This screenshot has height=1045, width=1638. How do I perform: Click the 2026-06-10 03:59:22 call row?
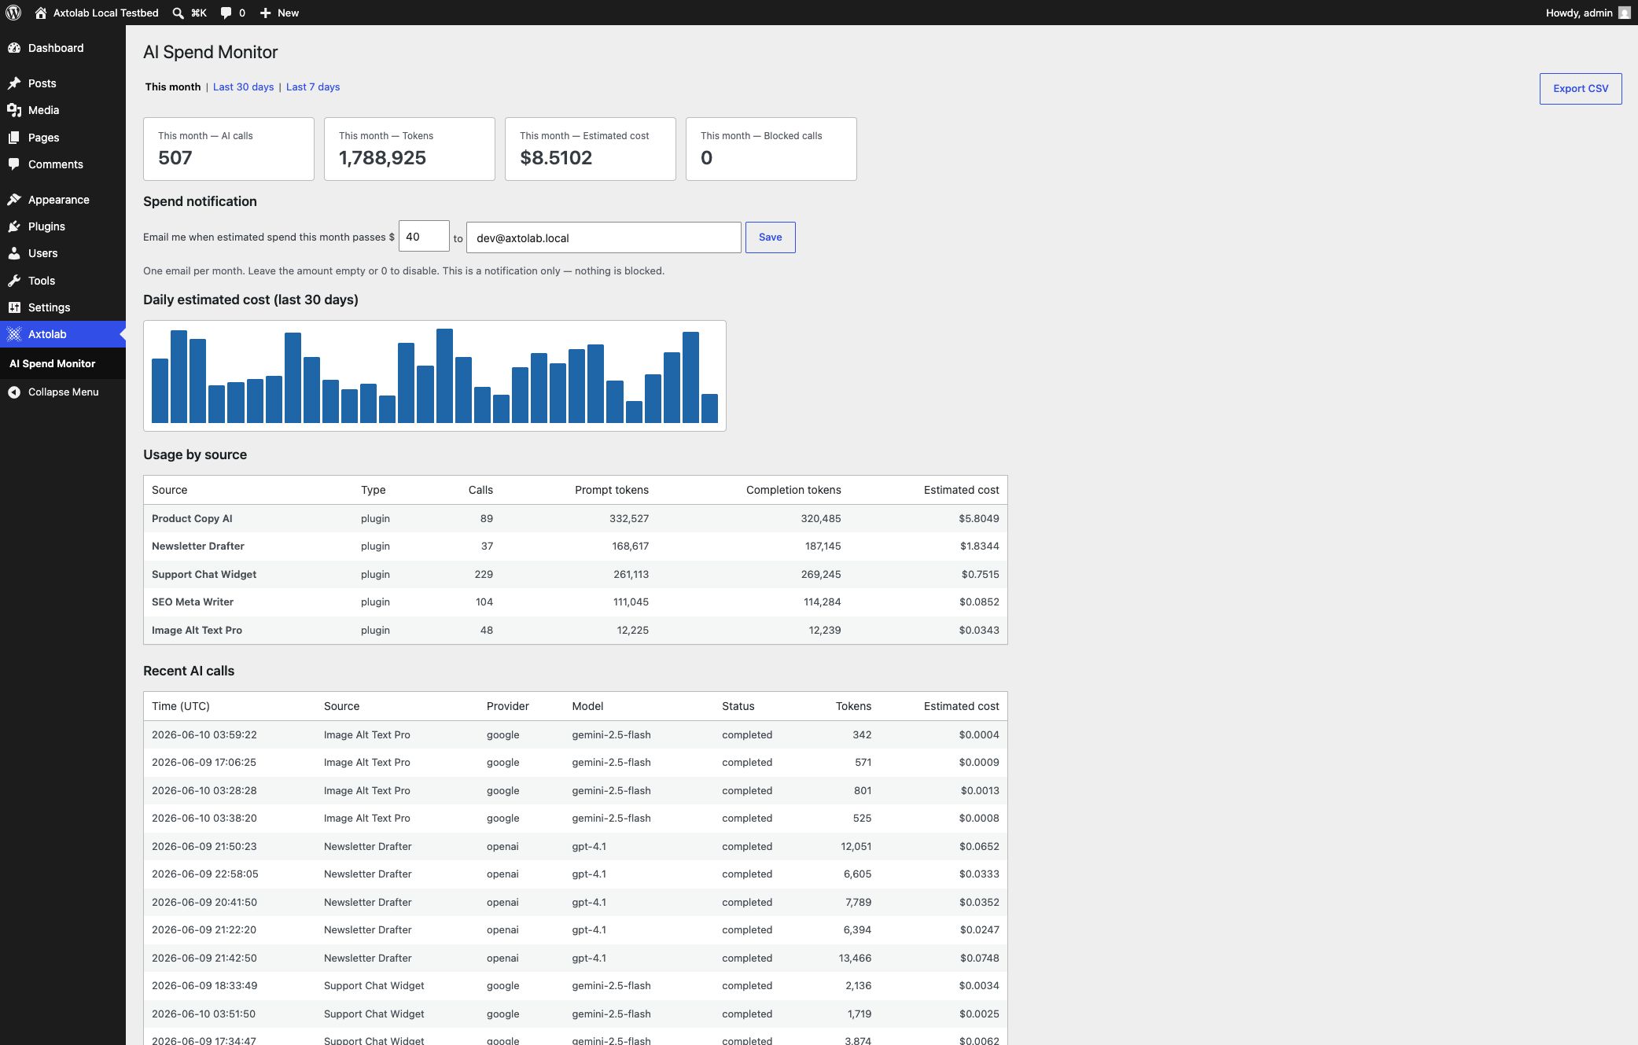pos(576,734)
